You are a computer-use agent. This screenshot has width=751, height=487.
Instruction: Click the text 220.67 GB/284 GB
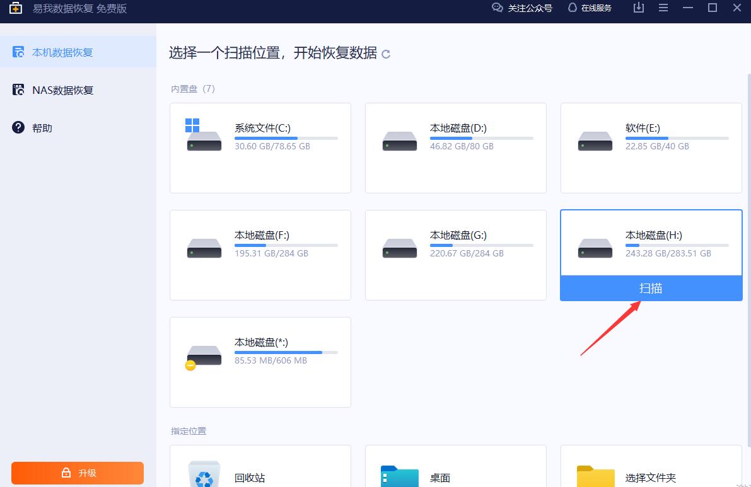point(467,253)
